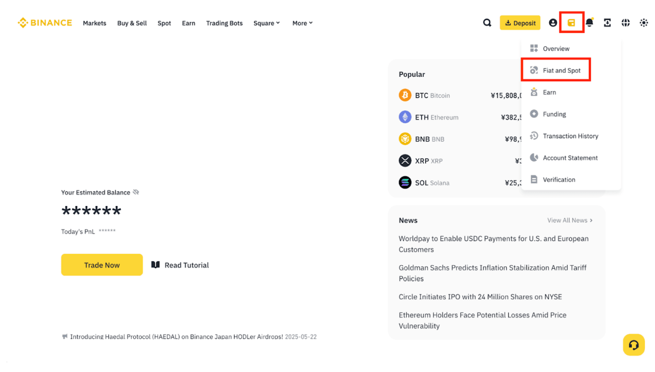Click the Account Statement pie icon
The width and height of the screenshot is (655, 372).
(x=534, y=158)
